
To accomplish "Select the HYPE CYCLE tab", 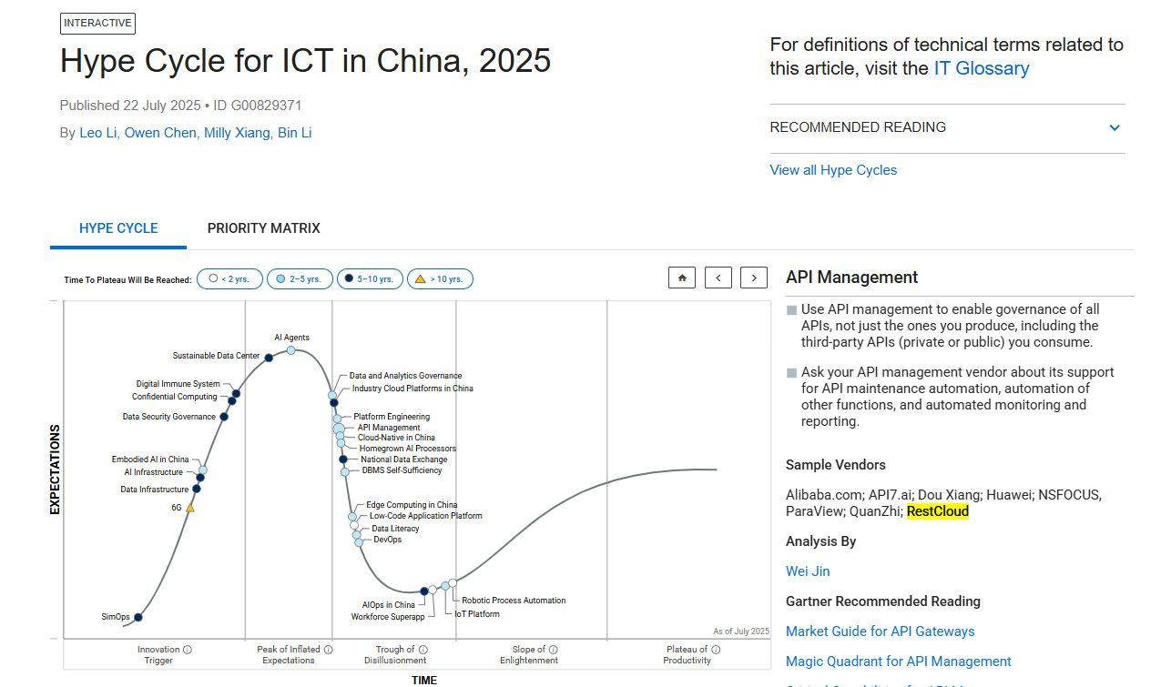I will [x=117, y=228].
